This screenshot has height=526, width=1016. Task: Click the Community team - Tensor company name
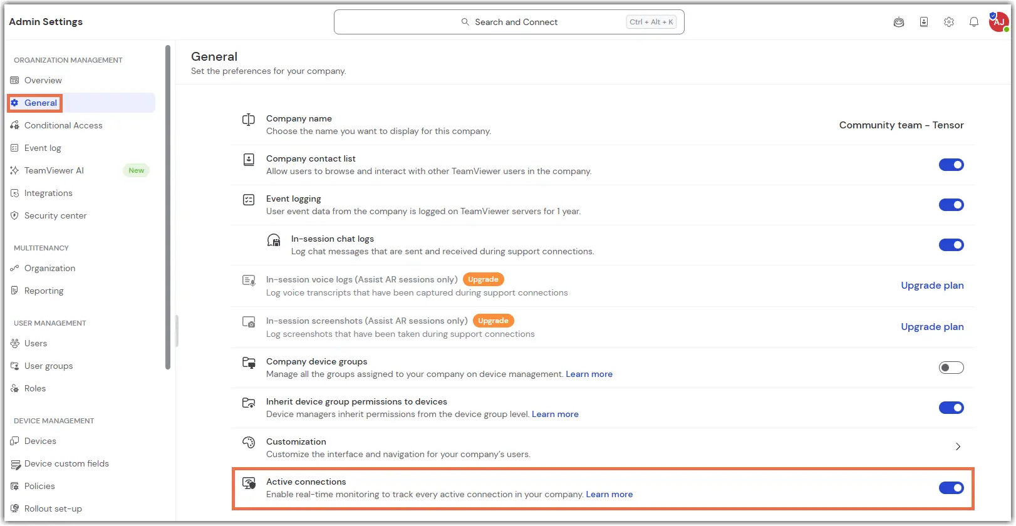click(901, 125)
